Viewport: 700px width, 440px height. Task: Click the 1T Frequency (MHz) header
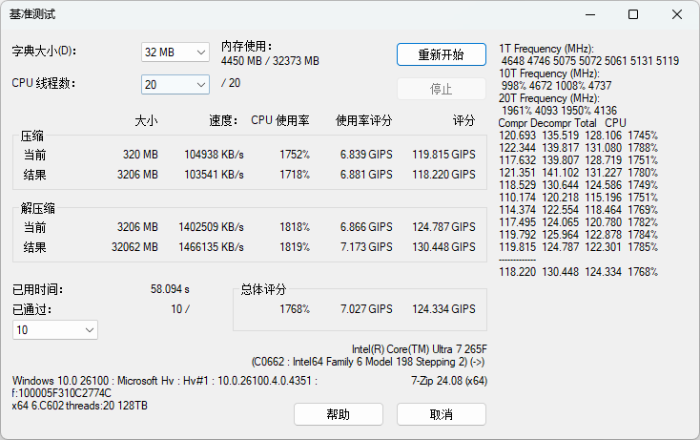tap(546, 49)
